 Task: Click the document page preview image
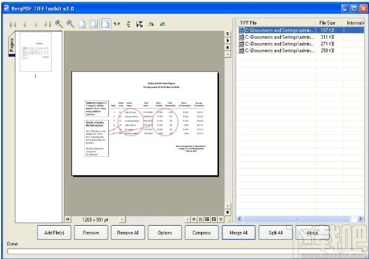click(145, 124)
